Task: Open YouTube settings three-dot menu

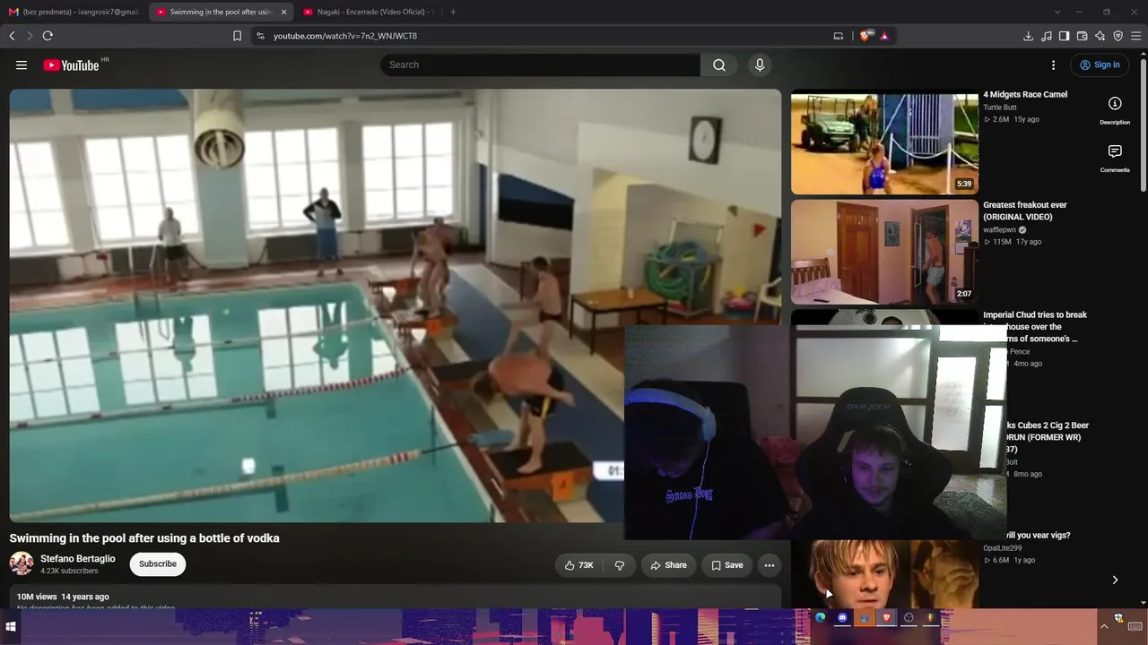Action: [x=1053, y=64]
